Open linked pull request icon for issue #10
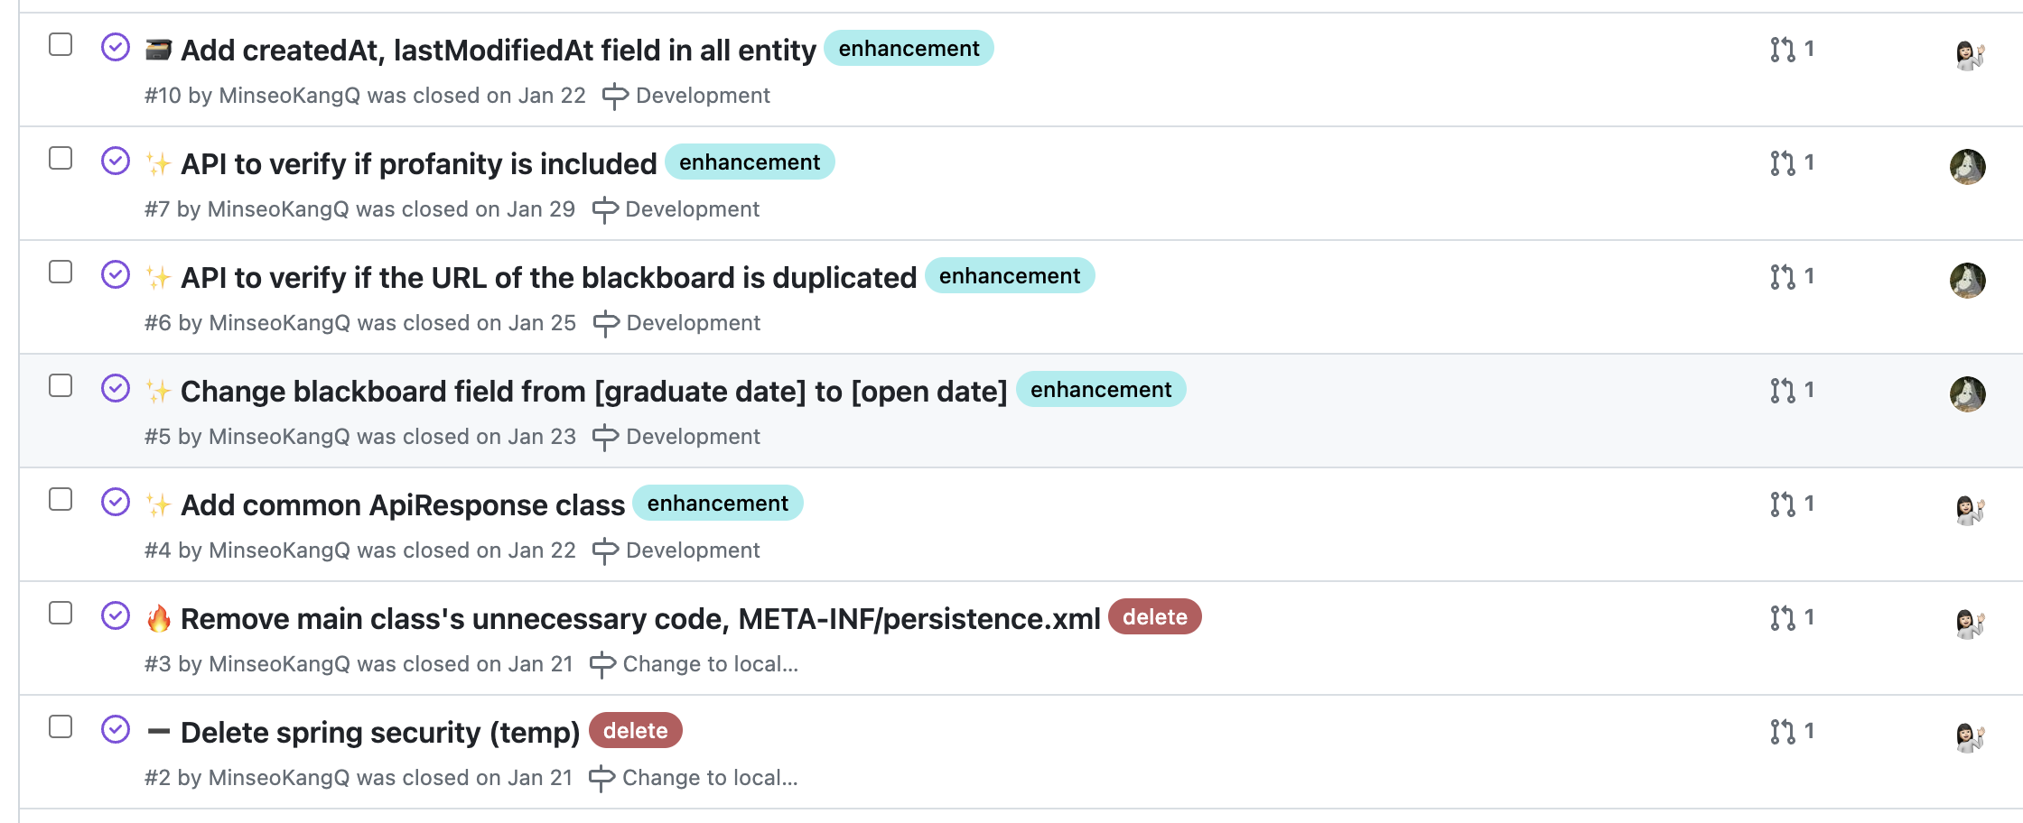The image size is (2023, 823). (x=1783, y=50)
